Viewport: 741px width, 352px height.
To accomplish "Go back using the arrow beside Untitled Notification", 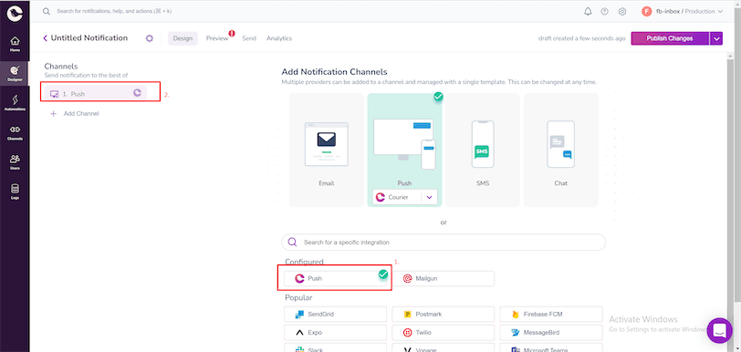I will [46, 38].
